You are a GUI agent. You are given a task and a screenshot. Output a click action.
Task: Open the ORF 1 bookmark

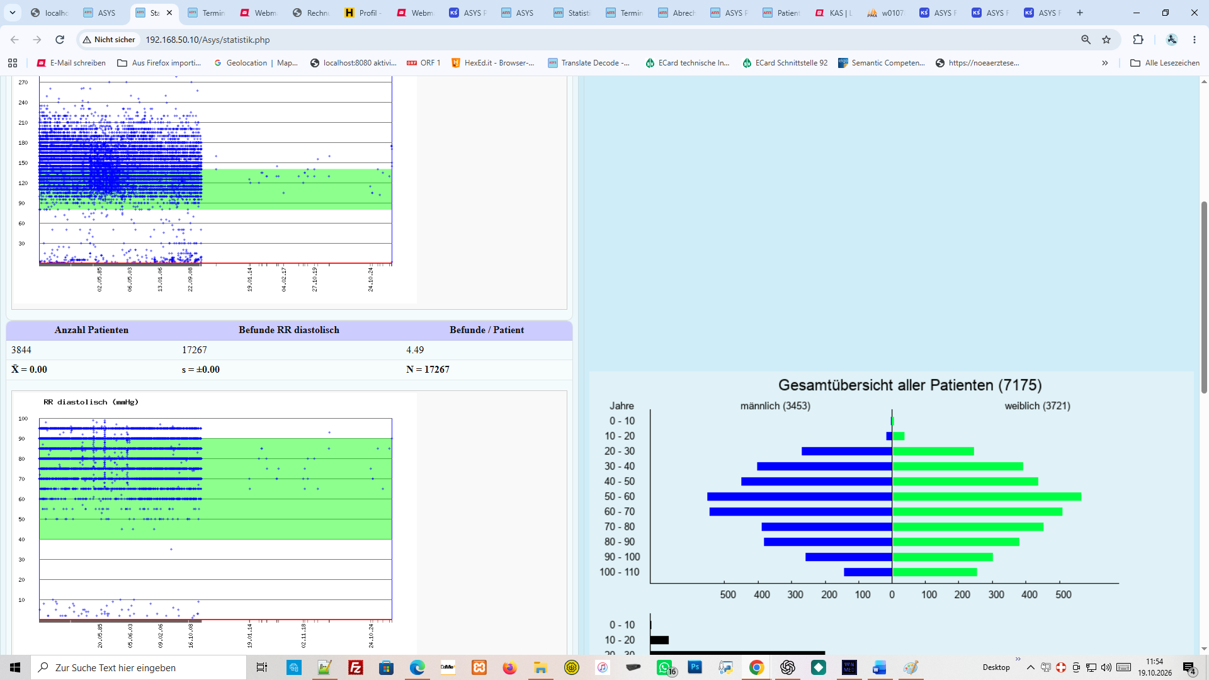(x=423, y=63)
